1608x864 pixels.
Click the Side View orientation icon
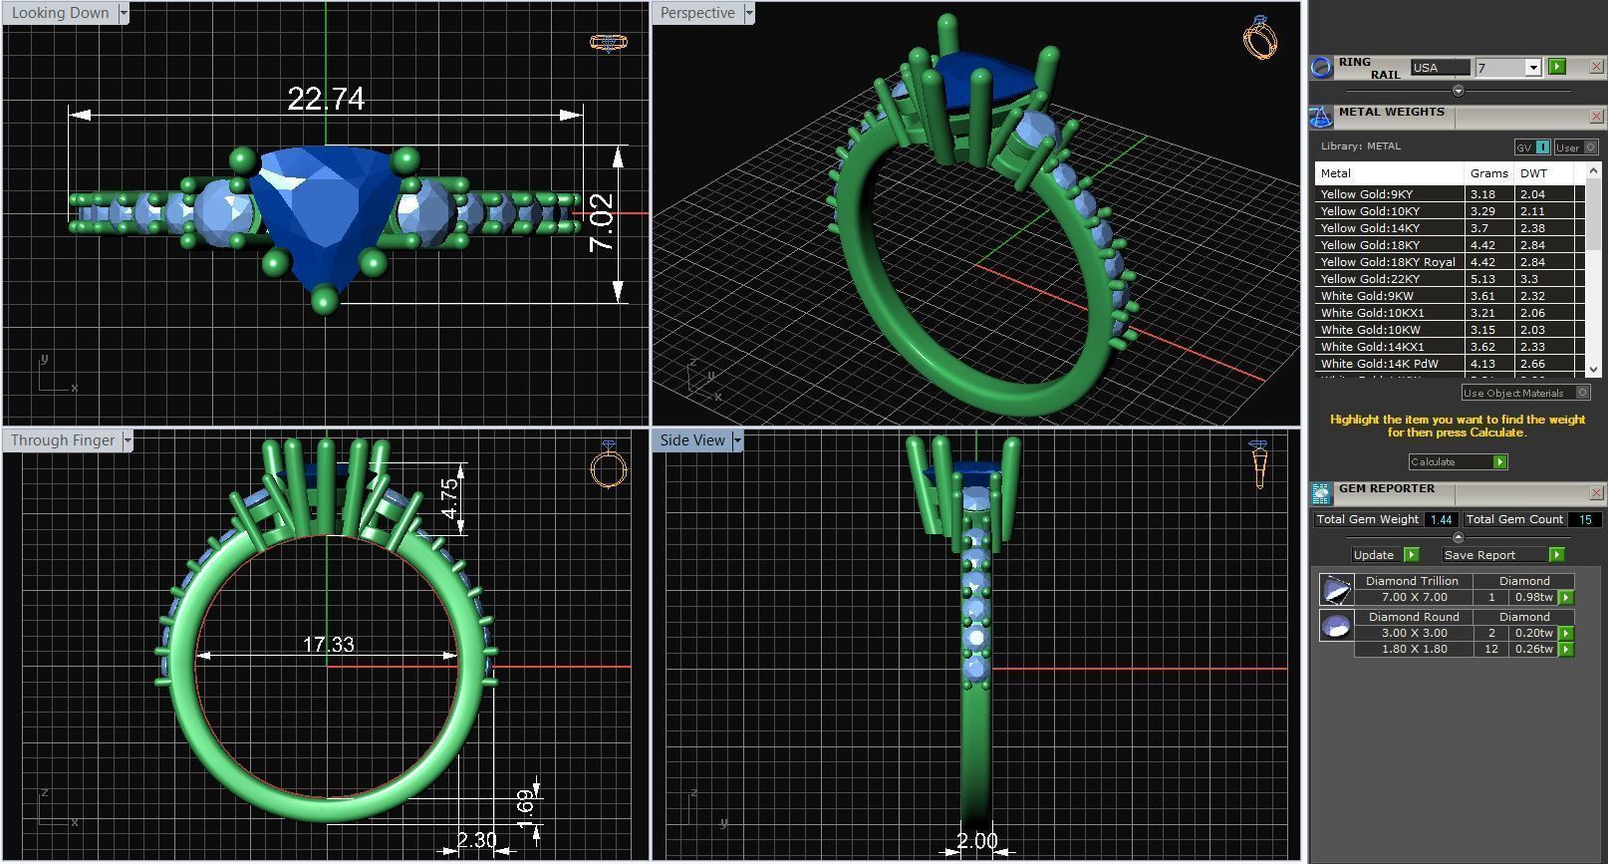pos(1259,464)
